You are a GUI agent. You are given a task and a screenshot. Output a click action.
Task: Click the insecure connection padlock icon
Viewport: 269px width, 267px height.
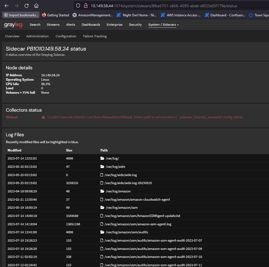(x=86, y=6)
